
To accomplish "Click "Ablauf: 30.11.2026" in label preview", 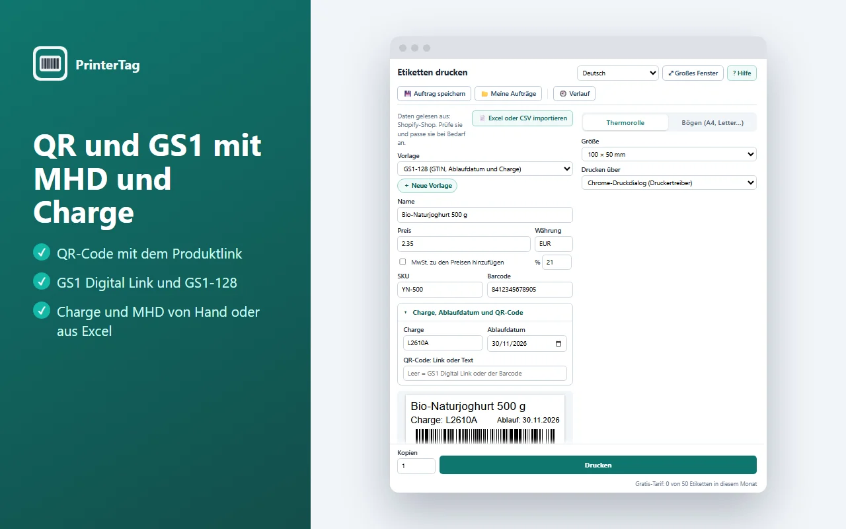I will pyautogui.click(x=528, y=421).
